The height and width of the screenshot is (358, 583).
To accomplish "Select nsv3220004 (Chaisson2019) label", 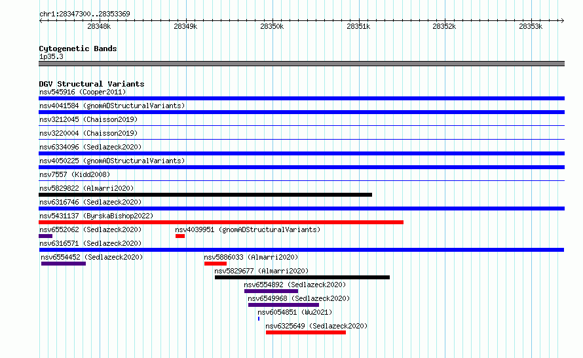I will pos(88,133).
